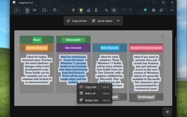Screen dimensions: 187x117
Task: Switch to camera Snip mode
Action: (27, 10)
